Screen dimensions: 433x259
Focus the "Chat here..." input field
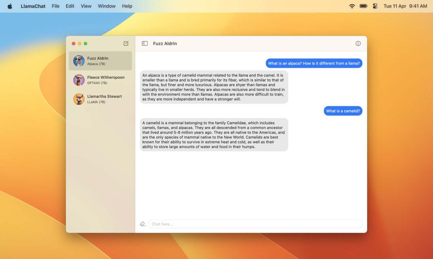(x=255, y=224)
